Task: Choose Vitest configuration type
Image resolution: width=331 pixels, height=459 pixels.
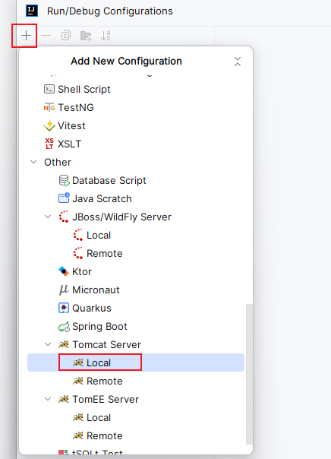Action: point(71,125)
